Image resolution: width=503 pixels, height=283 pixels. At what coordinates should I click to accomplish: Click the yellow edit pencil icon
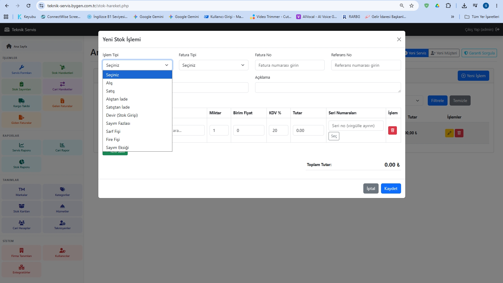pyautogui.click(x=449, y=133)
